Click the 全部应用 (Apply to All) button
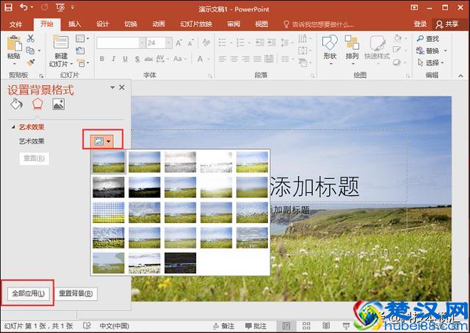This screenshot has height=333, width=470. coord(27,294)
